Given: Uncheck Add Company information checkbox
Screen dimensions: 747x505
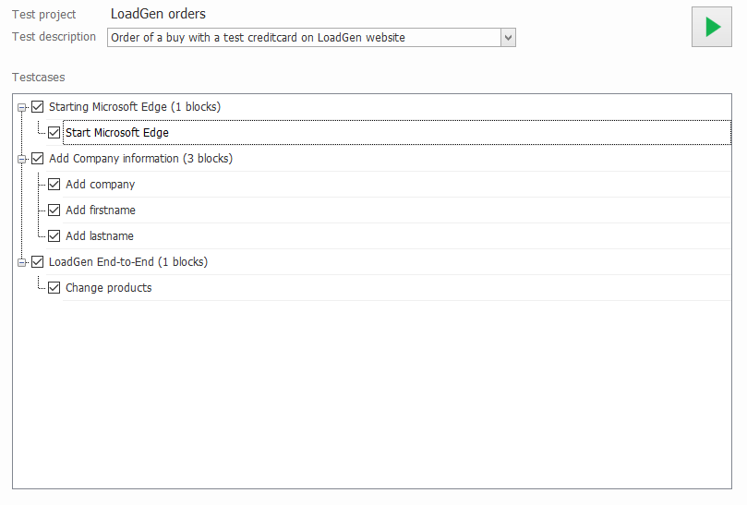Looking at the screenshot, I should click(x=38, y=159).
